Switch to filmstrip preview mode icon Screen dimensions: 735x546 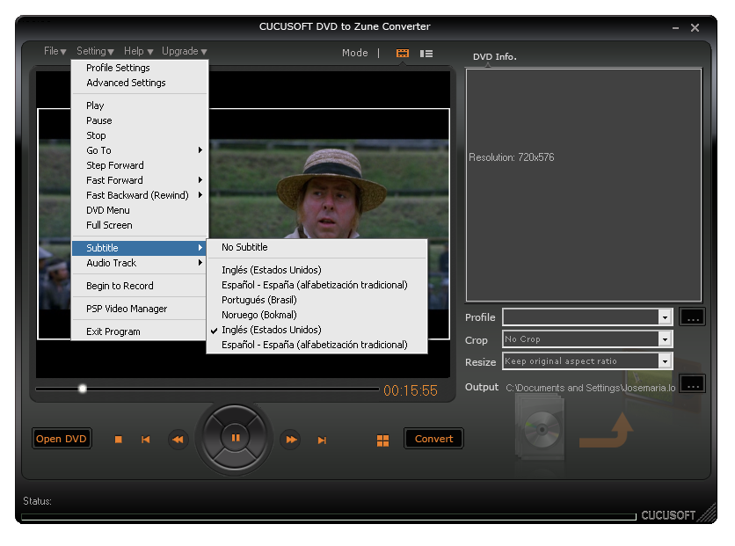(x=403, y=53)
